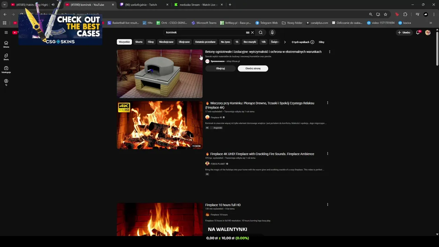Select the Wszystkie filter chip
This screenshot has height=247, width=439.
click(124, 42)
